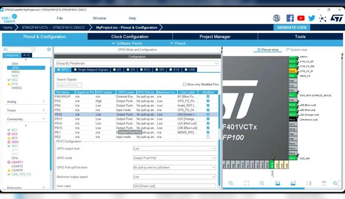Viewport: 345px width, 199px height.
Task: Select the yellow PA10 pin on the chip
Action: [293, 71]
